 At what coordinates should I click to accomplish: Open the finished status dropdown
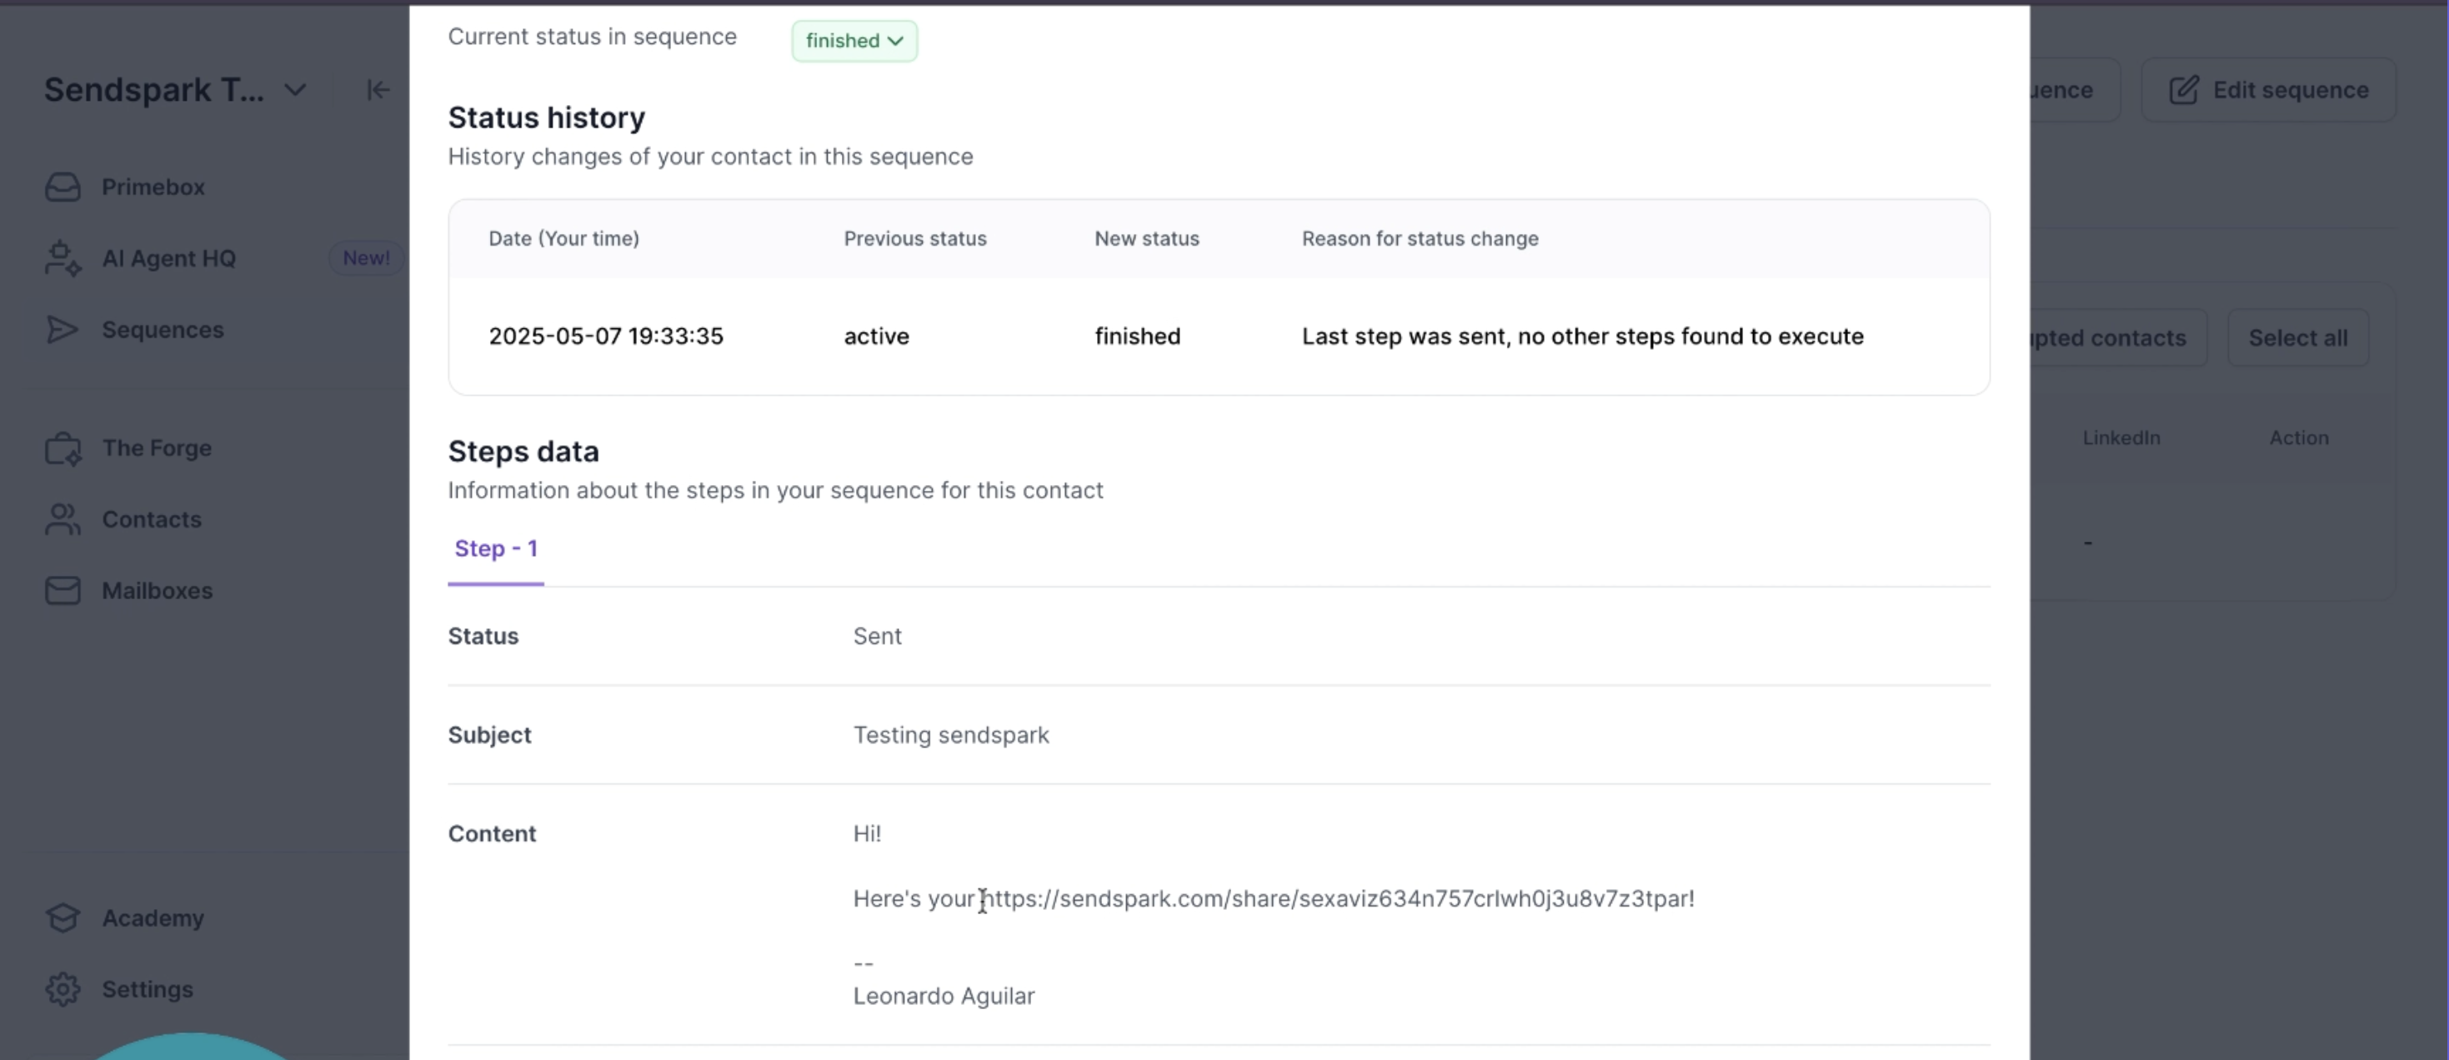pos(854,41)
